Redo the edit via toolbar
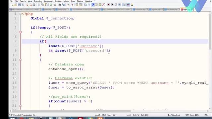The height and width of the screenshot is (119, 212). click(x=55, y=5)
